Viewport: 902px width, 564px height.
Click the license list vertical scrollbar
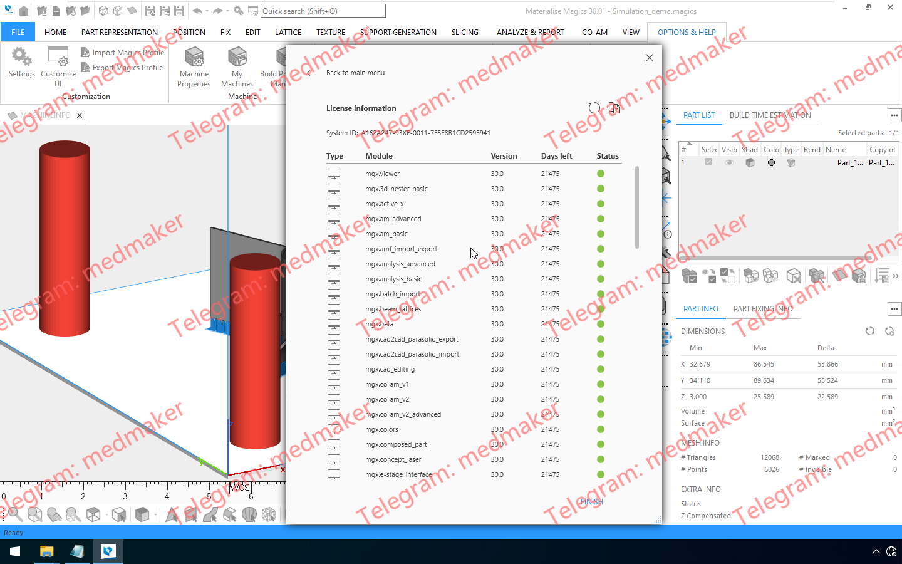point(637,207)
